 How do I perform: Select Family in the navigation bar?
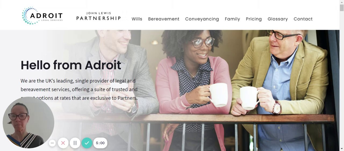232,19
